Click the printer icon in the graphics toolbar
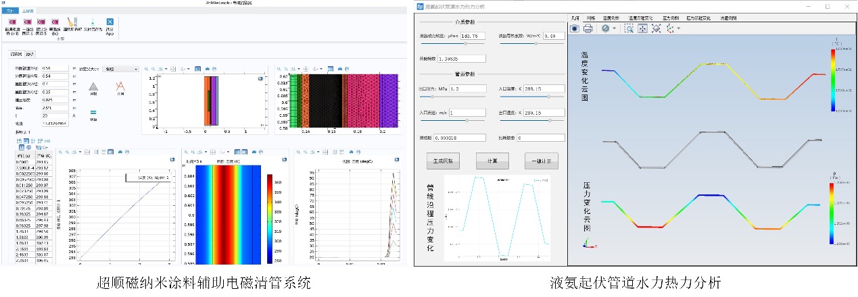858x297 pixels. (x=588, y=28)
